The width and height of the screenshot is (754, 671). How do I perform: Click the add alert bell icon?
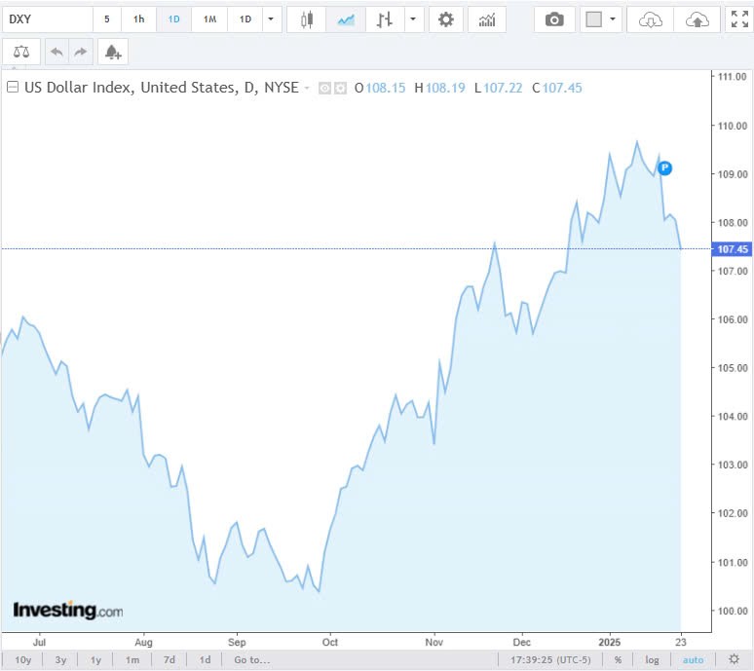(113, 52)
